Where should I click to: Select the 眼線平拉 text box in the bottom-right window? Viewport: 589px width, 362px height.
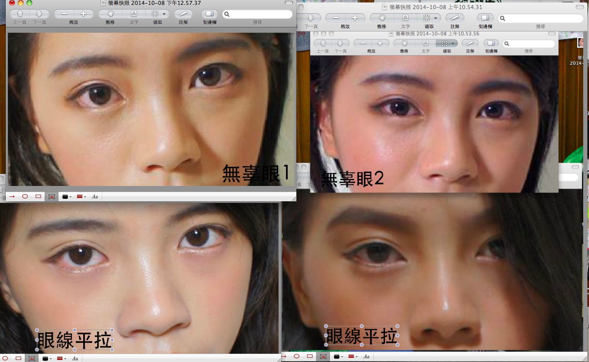pos(362,335)
